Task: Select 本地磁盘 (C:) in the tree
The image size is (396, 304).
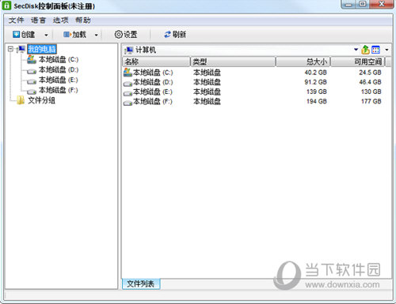Action: point(59,59)
